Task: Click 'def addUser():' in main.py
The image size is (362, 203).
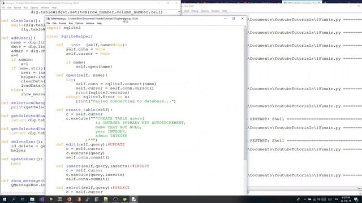Action: [19, 38]
